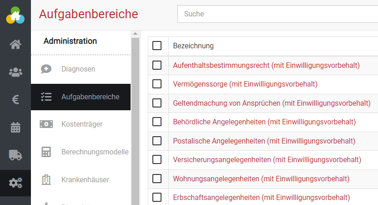The height and width of the screenshot is (205, 378).
Task: Check the Aufenthaltsbestimmungsrecht row checkbox
Action: 157,65
